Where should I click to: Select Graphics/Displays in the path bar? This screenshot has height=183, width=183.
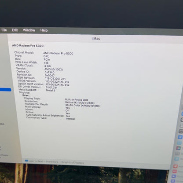(73, 162)
